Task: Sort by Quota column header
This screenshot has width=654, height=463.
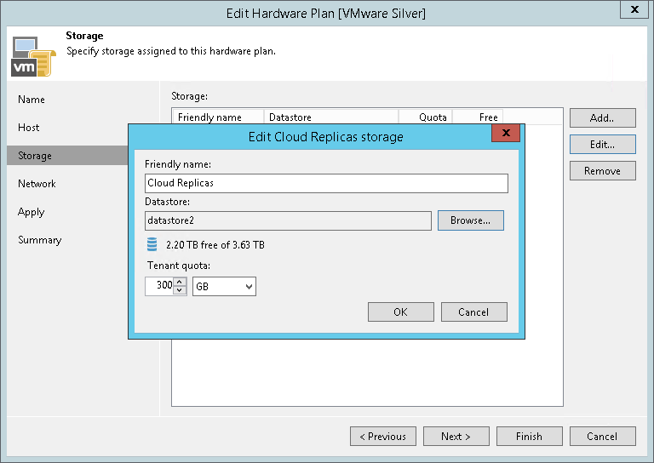Action: tap(426, 117)
